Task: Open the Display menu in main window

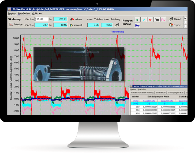Action: 12,13
